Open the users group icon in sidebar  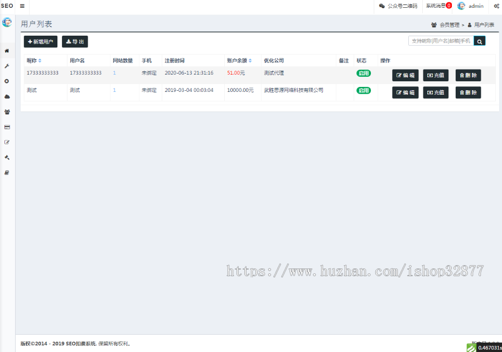pos(7,112)
